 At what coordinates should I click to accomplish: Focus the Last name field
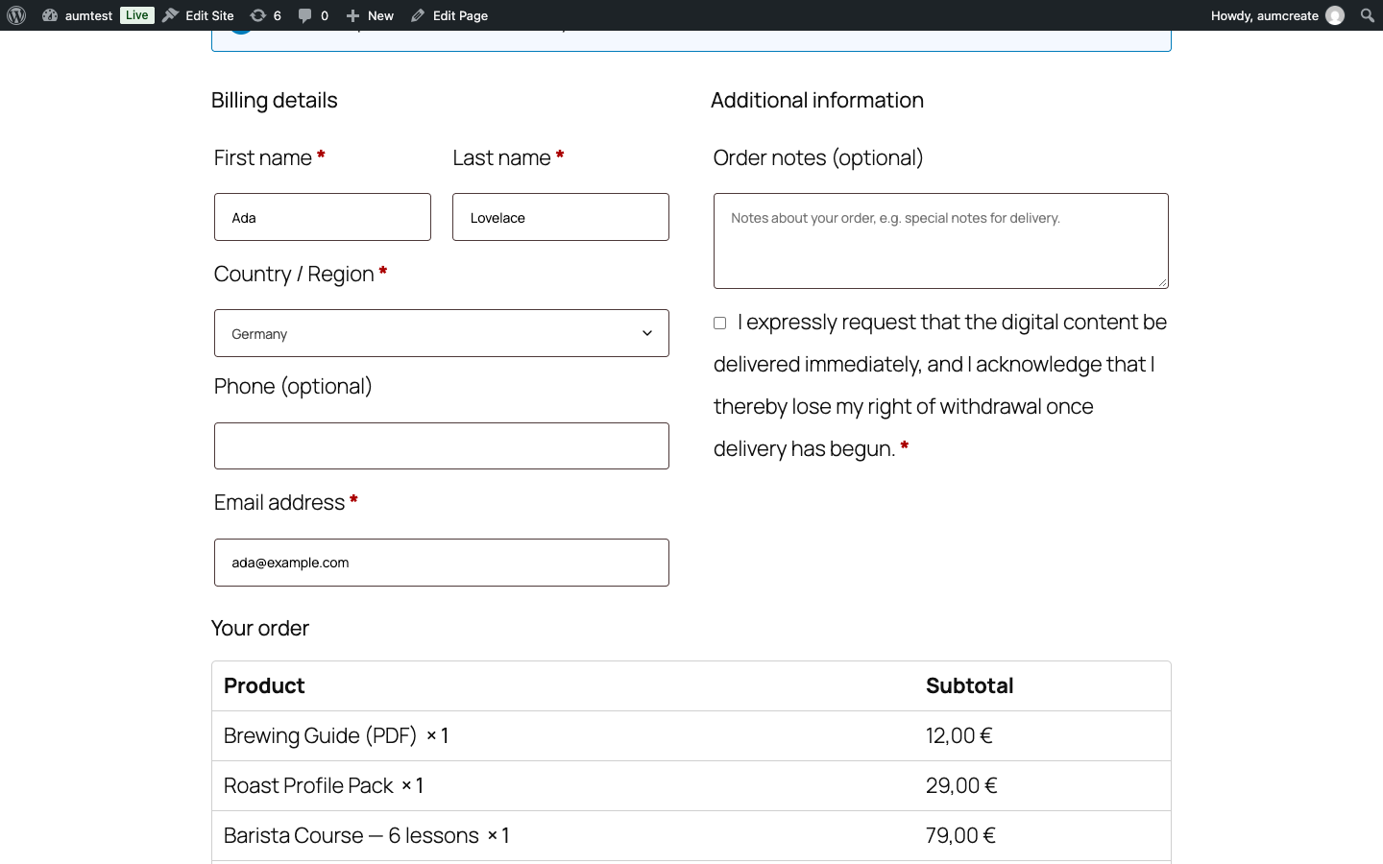coord(561,217)
